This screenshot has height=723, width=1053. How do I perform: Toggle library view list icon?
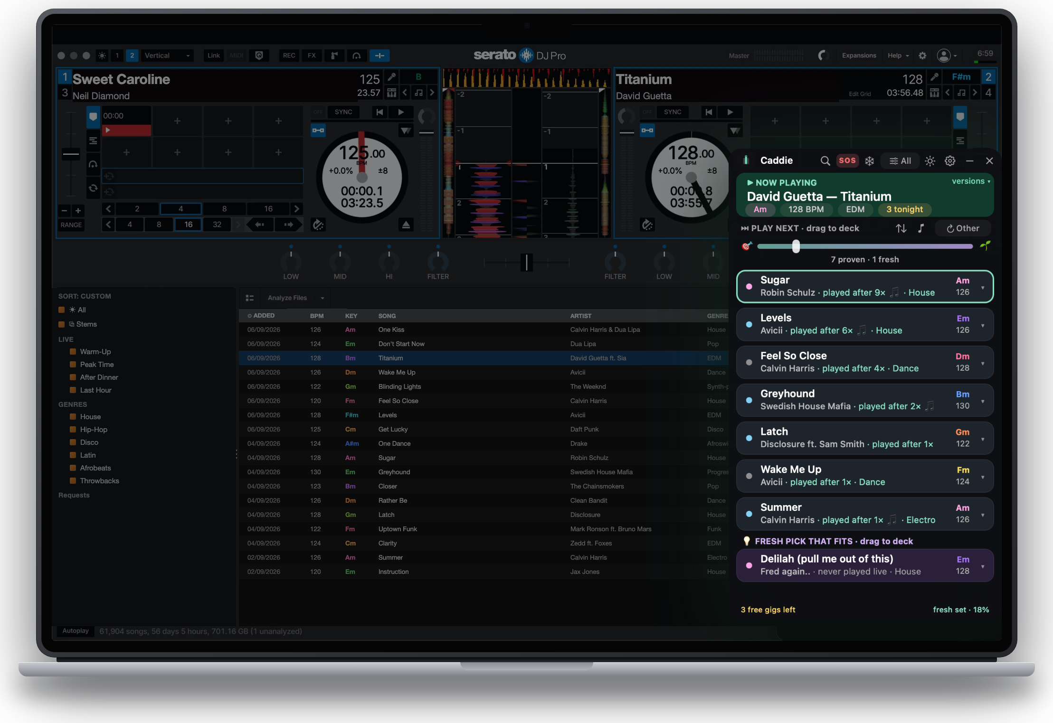click(x=249, y=298)
